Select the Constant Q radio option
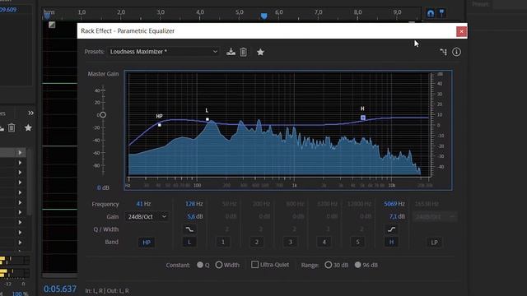The image size is (527, 296). 200,265
